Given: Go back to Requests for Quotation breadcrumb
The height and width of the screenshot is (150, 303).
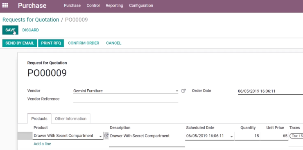Looking at the screenshot, I should coord(31,20).
